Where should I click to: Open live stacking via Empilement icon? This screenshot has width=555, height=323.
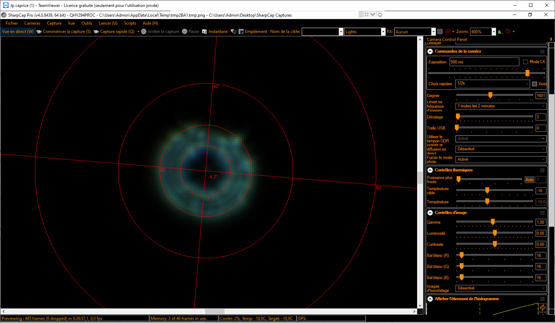point(241,32)
